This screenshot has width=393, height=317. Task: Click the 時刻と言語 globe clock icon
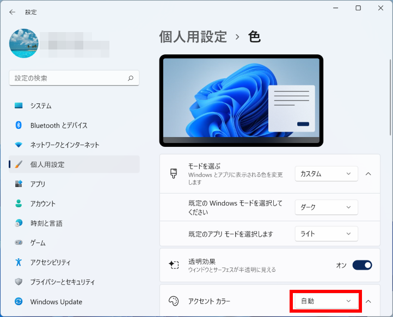[19, 222]
